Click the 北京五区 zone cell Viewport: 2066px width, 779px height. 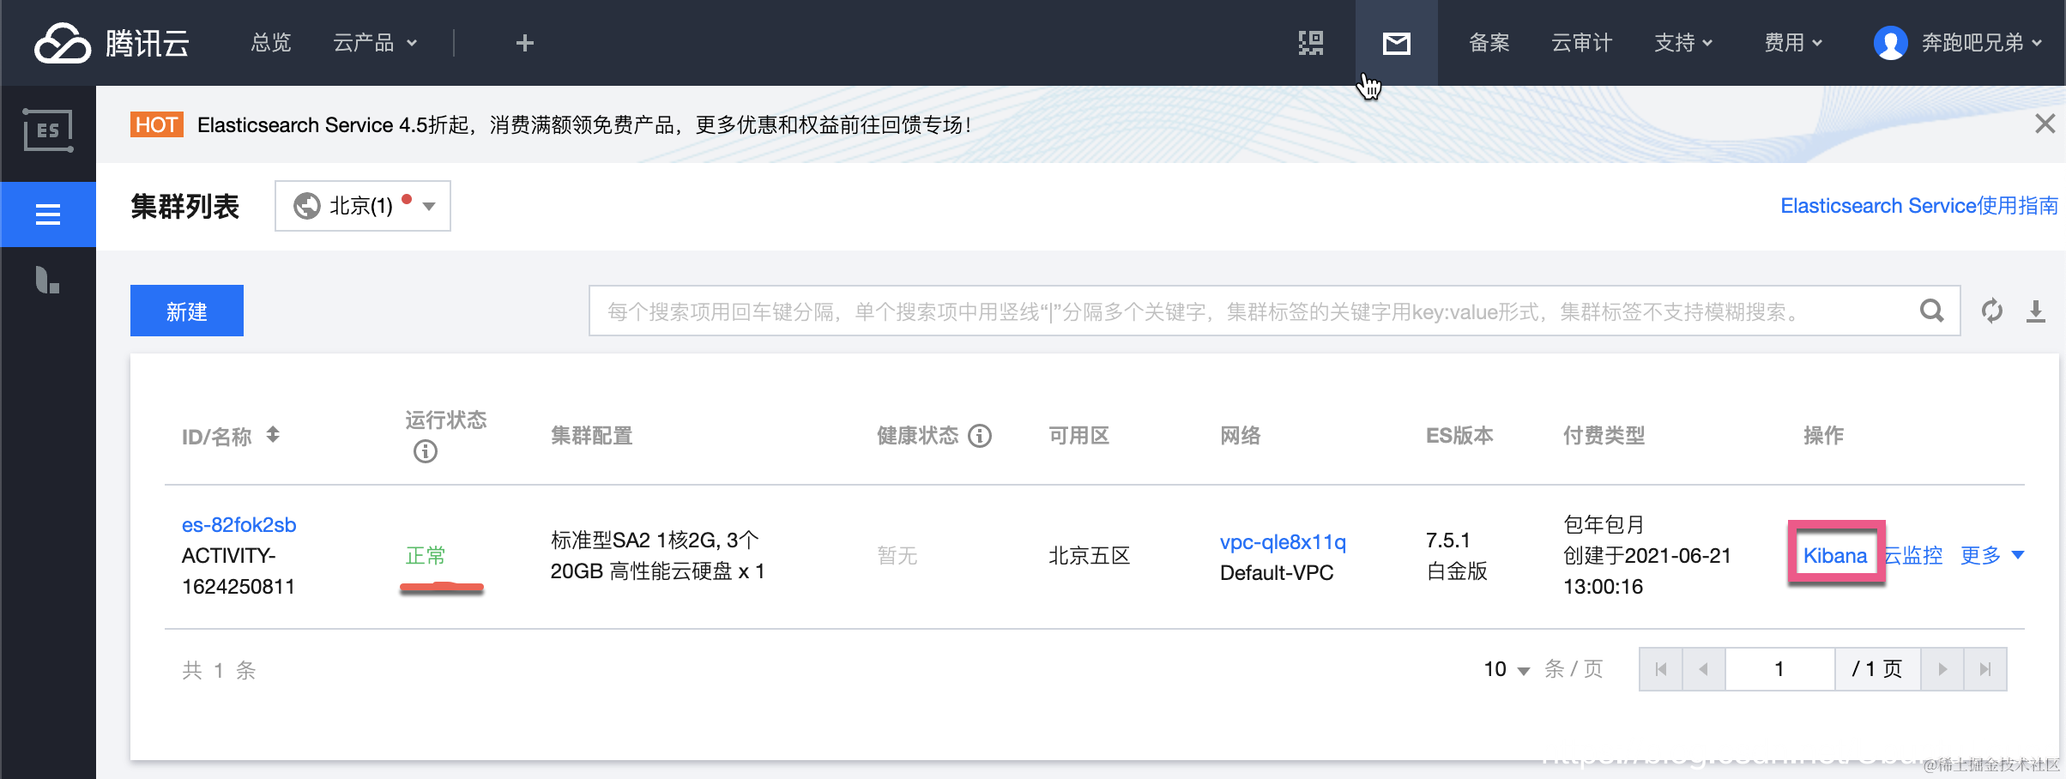(1089, 555)
